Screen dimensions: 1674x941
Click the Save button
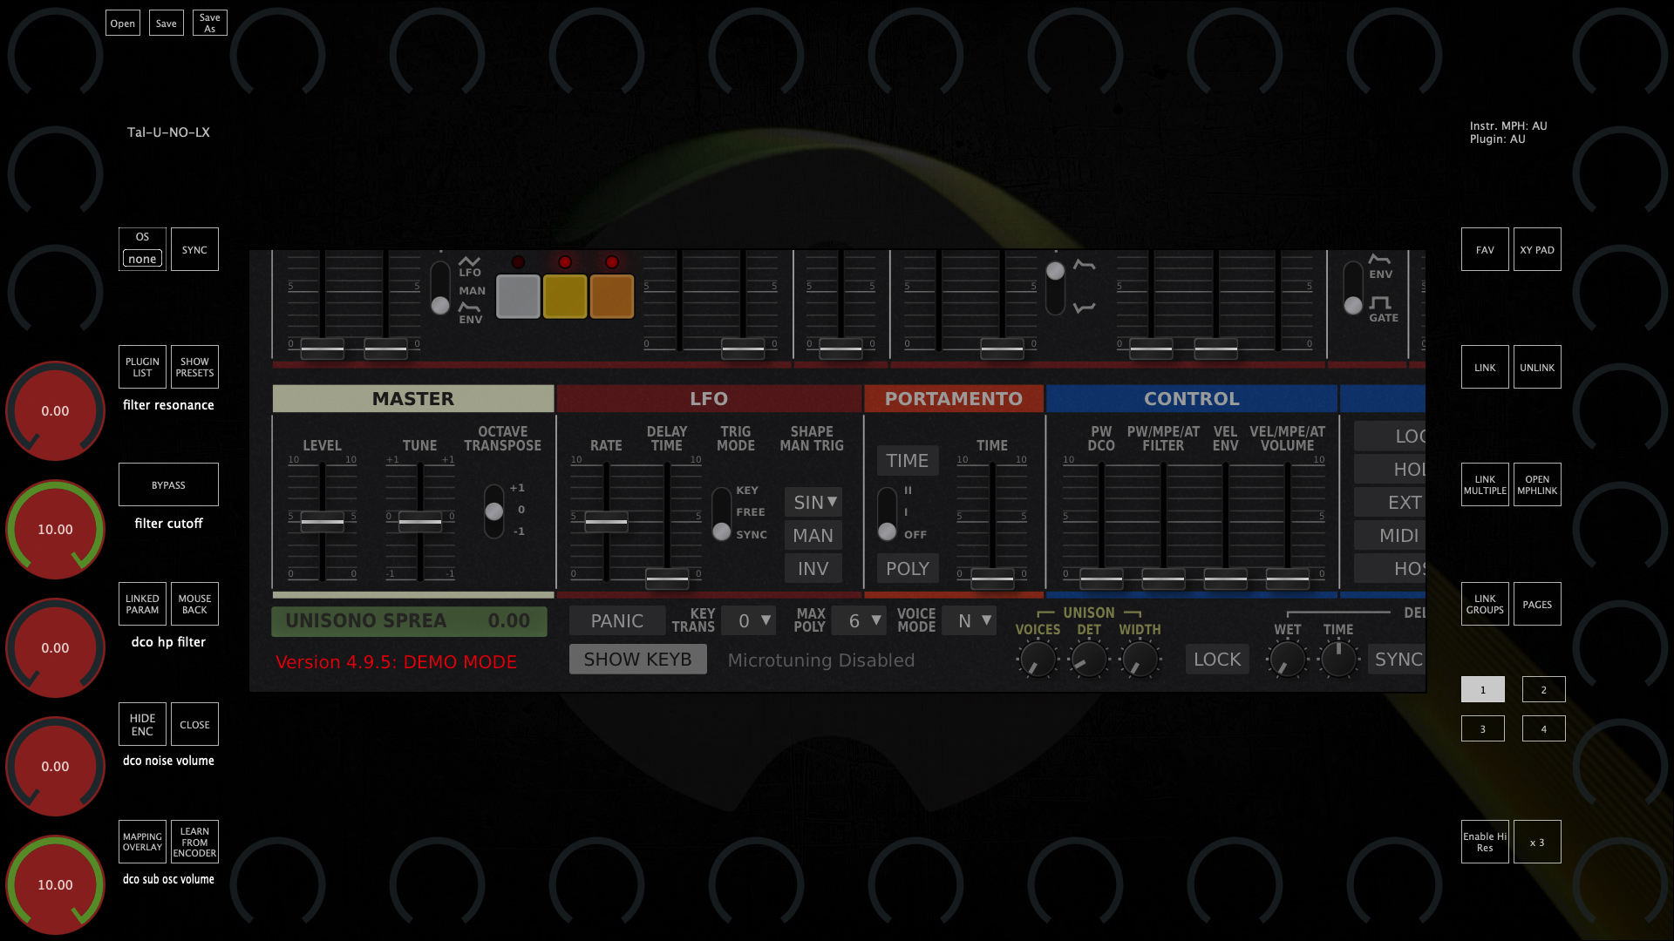click(x=167, y=24)
